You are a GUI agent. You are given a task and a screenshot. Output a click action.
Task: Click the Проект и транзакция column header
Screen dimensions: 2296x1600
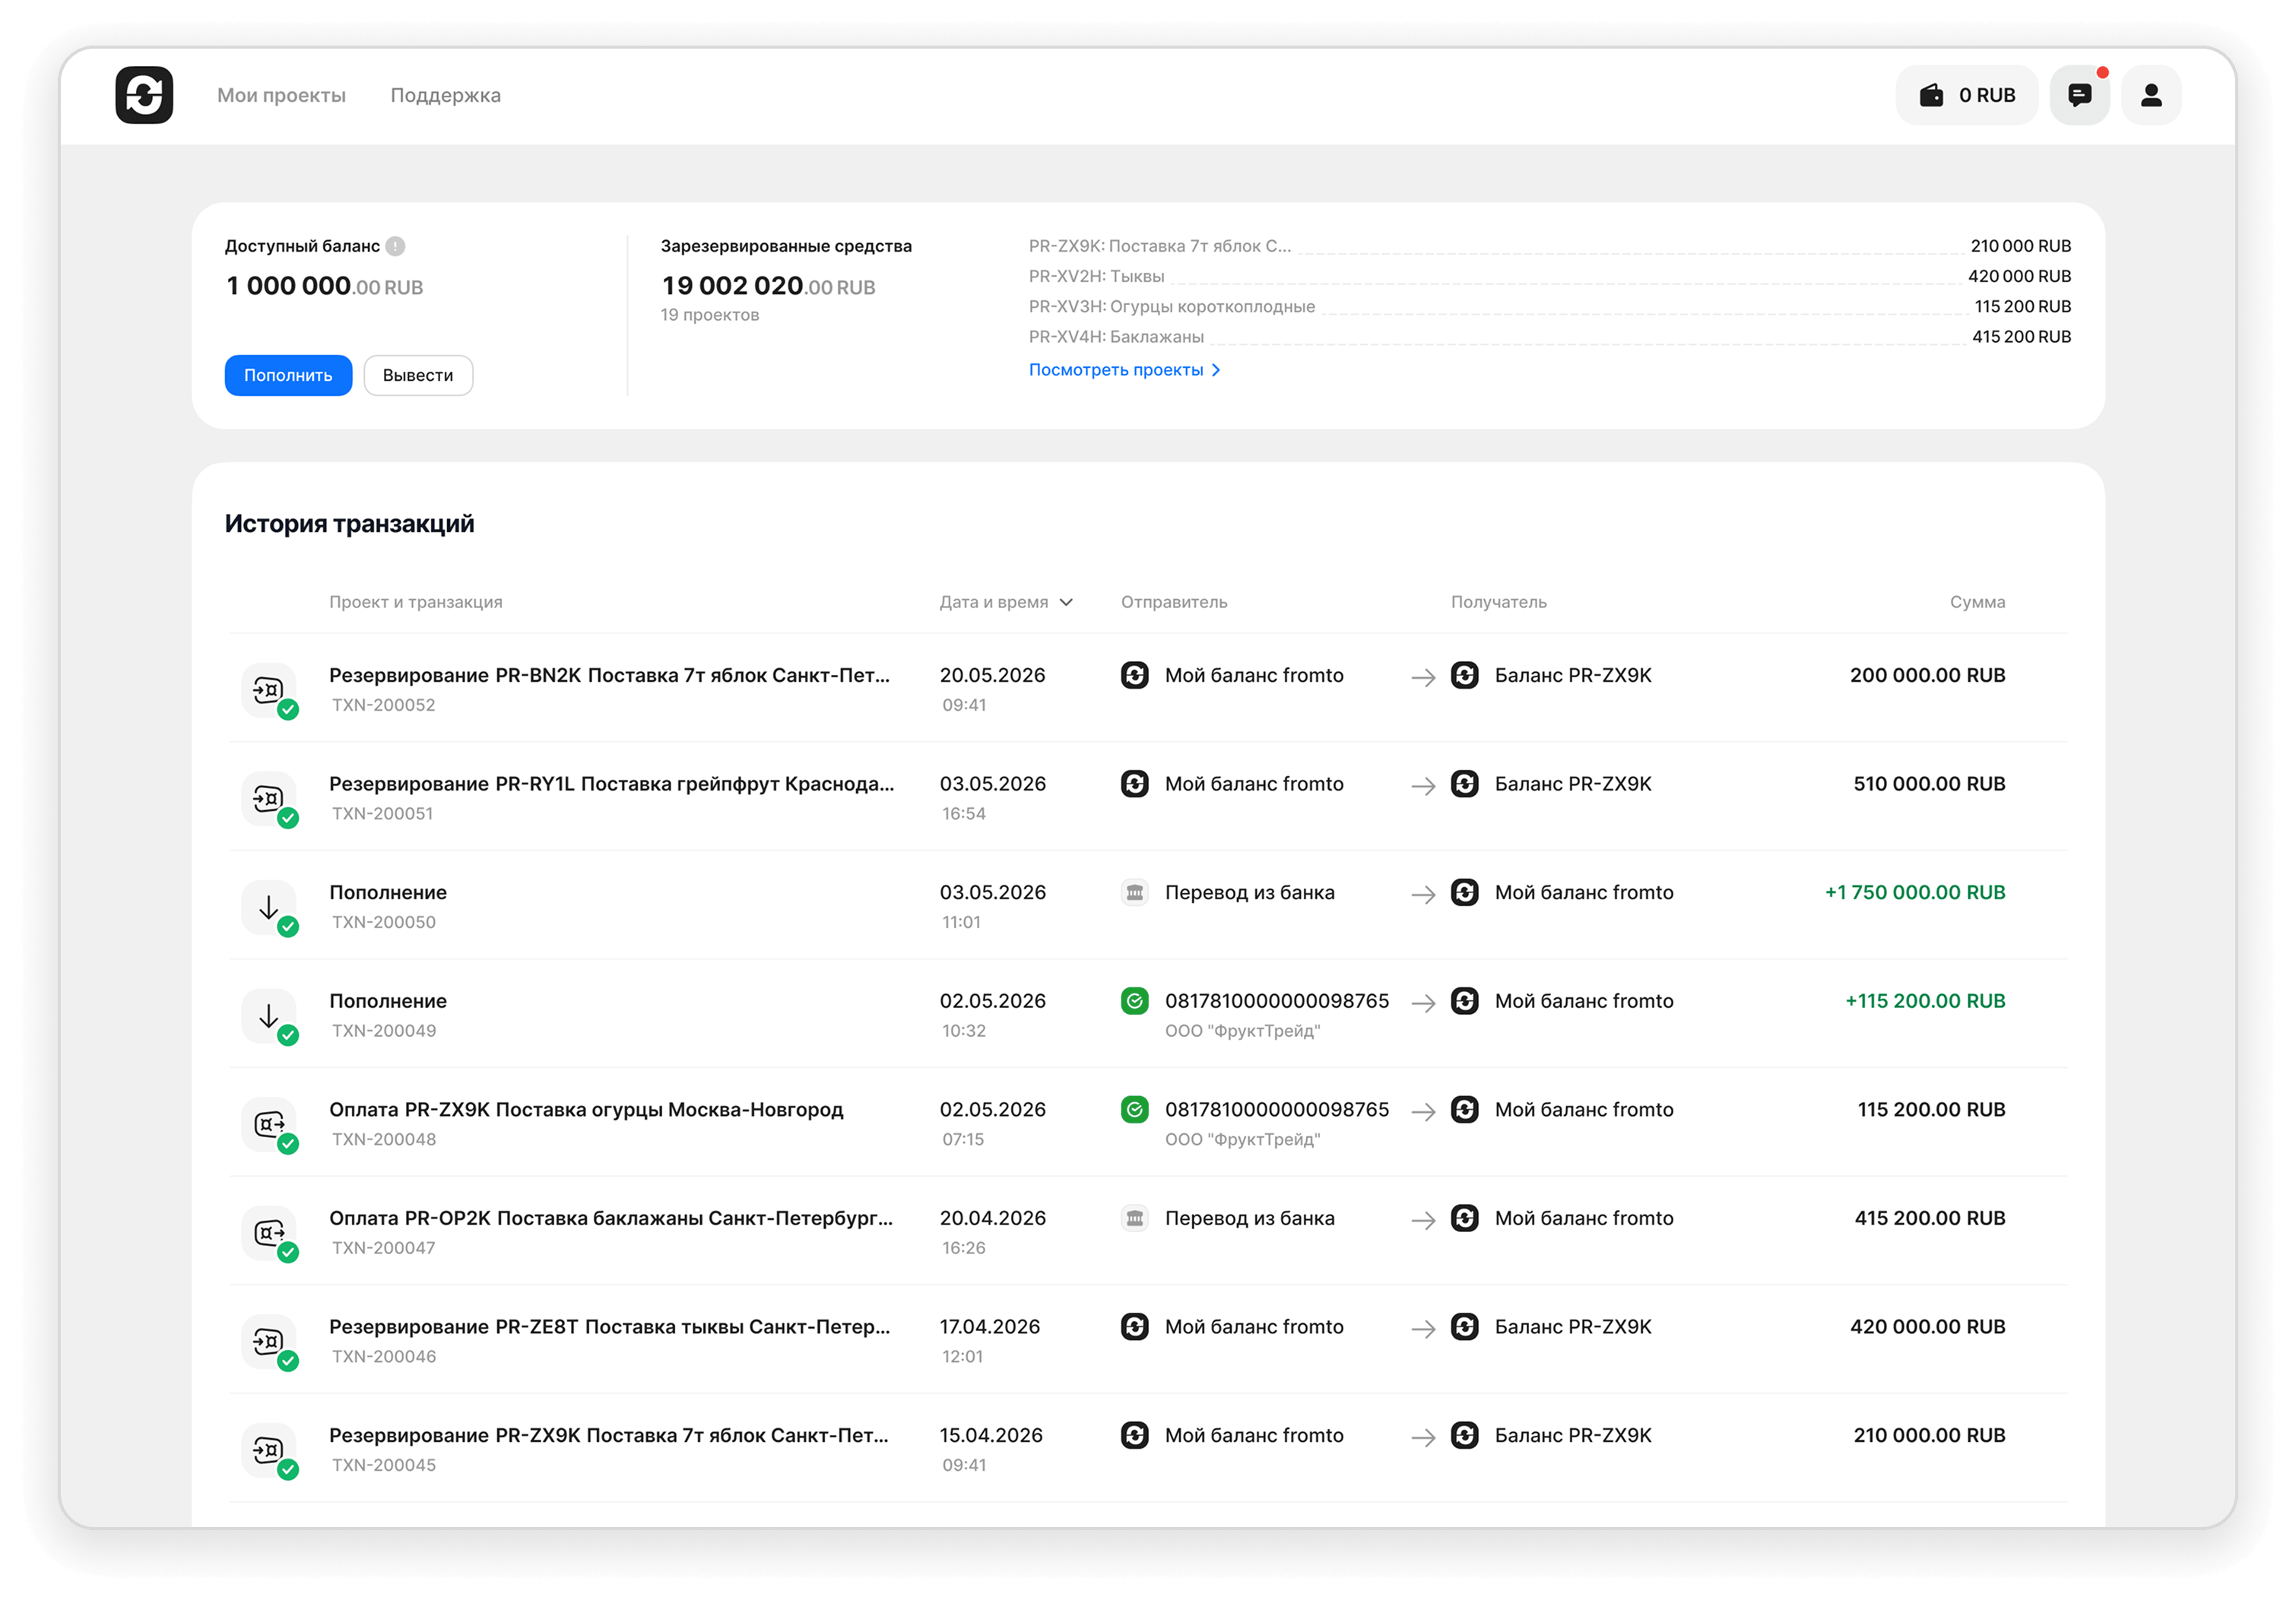click(x=416, y=602)
